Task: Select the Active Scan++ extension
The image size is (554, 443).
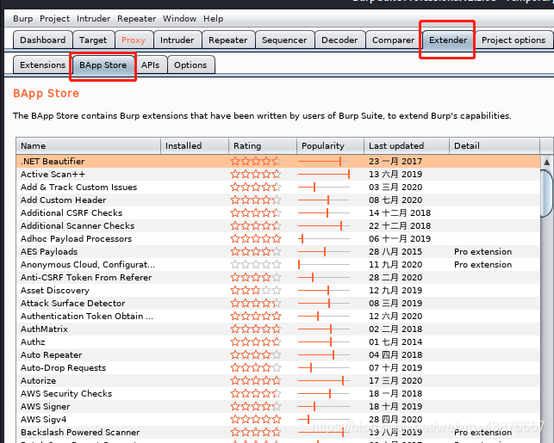Action: click(278, 175)
